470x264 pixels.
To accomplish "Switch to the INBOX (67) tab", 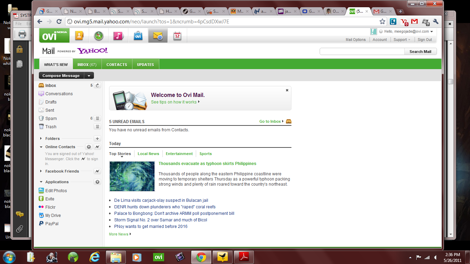I will (87, 64).
